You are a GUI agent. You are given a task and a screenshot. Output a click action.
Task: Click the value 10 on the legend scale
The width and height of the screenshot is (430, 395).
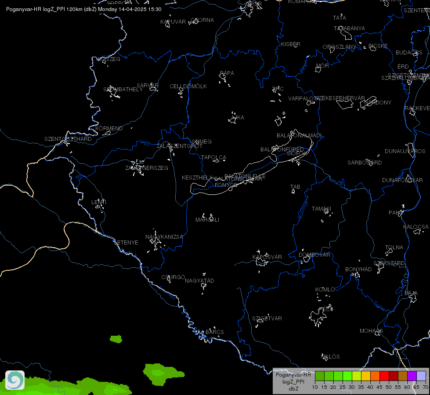pyautogui.click(x=315, y=387)
